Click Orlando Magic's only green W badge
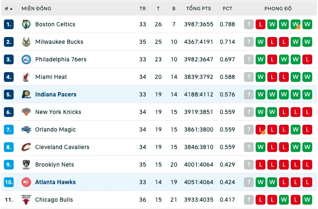This screenshot has width=318, height=209. coord(296,130)
